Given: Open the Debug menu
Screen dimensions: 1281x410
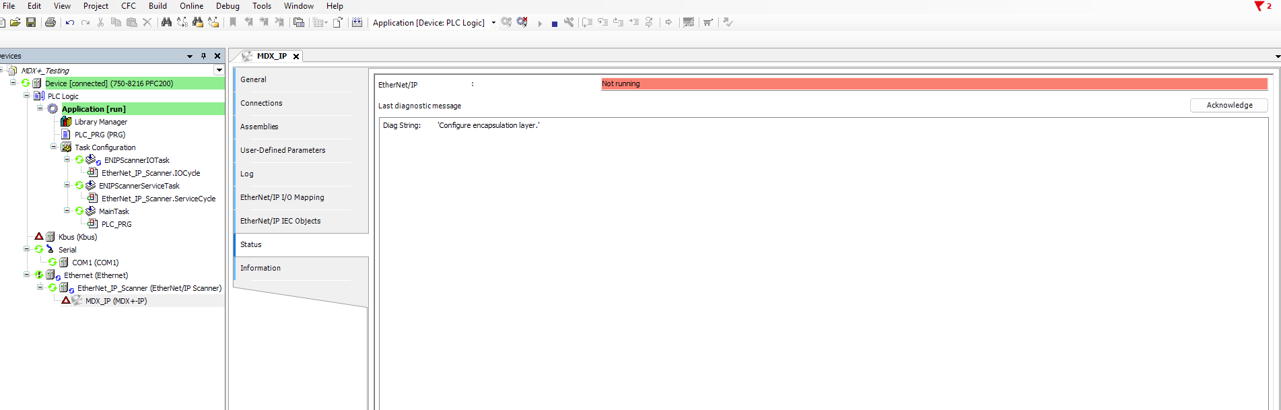Looking at the screenshot, I should 228,6.
